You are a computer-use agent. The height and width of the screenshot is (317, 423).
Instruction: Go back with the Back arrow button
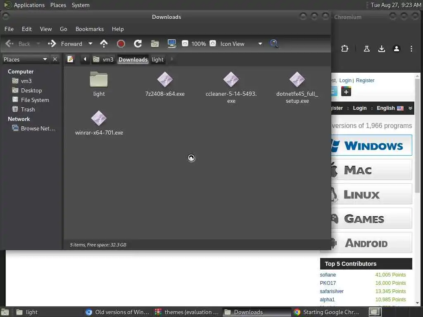pos(17,44)
